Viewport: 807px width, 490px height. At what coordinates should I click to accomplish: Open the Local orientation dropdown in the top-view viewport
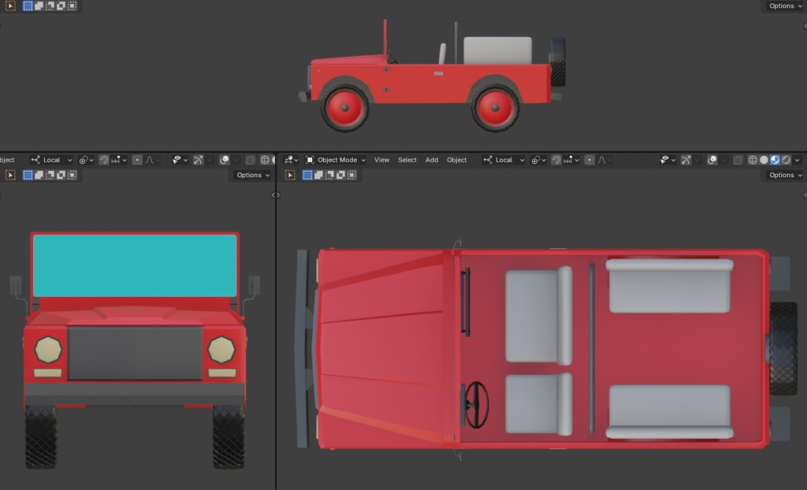[504, 160]
